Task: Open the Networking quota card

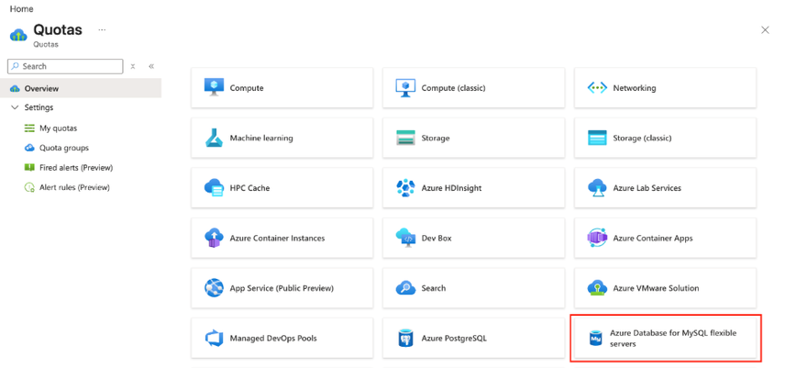Action: point(665,87)
